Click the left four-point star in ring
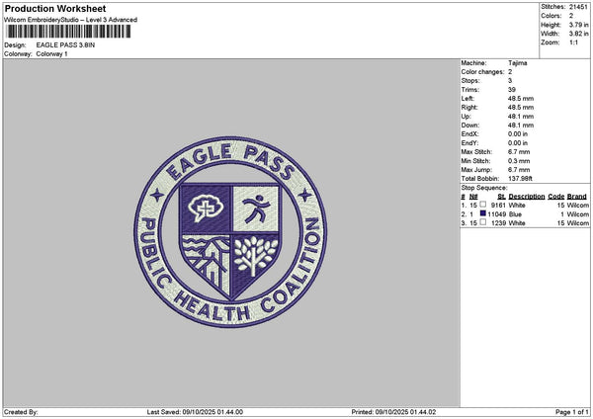Screen dimensions: 593x419 tap(157, 195)
